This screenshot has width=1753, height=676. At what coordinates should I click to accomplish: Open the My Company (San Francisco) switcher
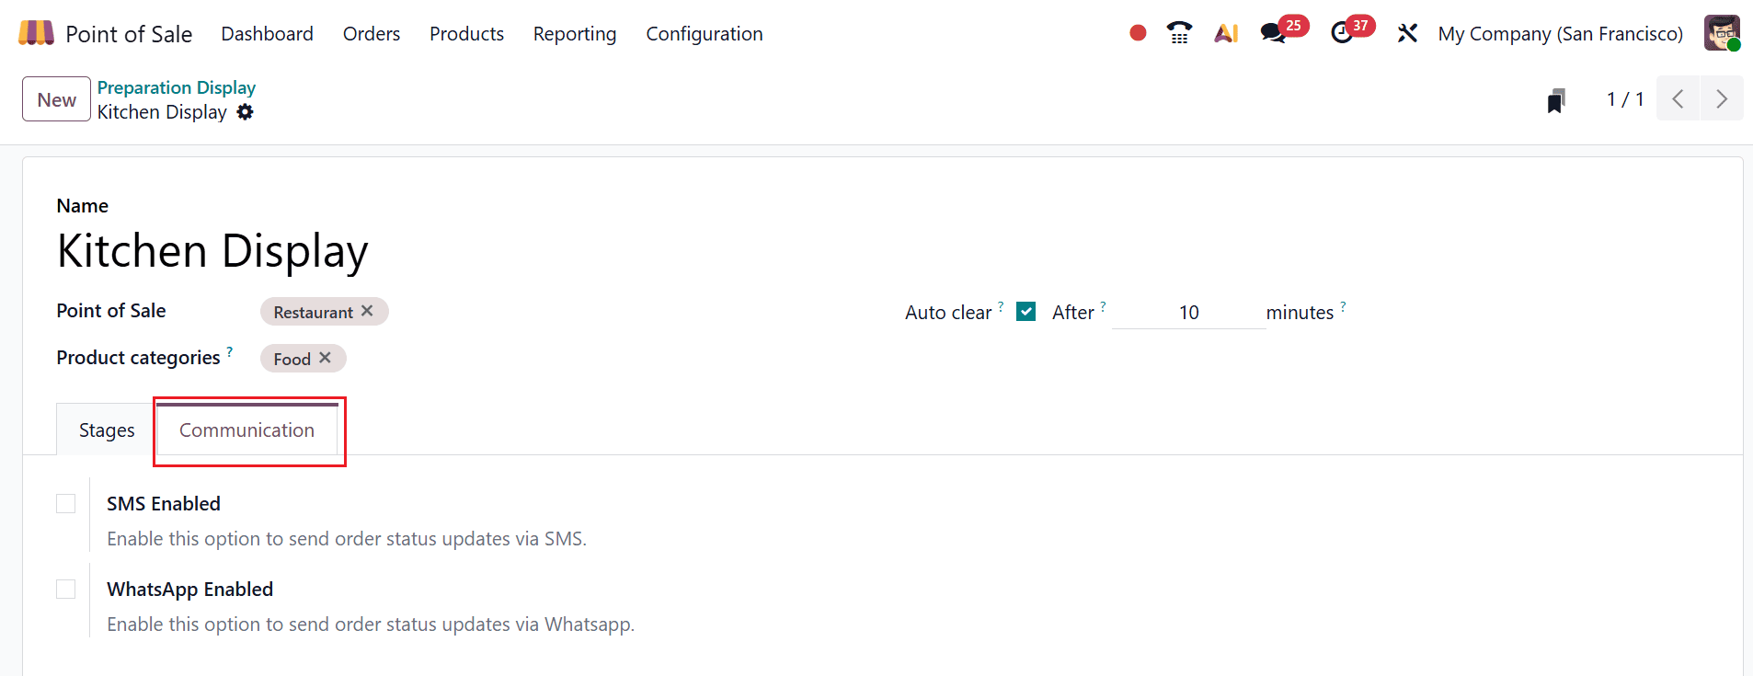point(1561,34)
